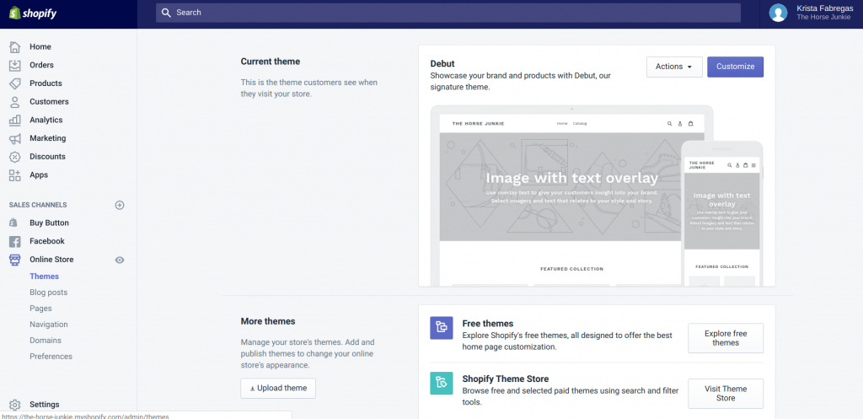Click the SALES CHANNELS label
The height and width of the screenshot is (419, 863).
click(x=38, y=205)
